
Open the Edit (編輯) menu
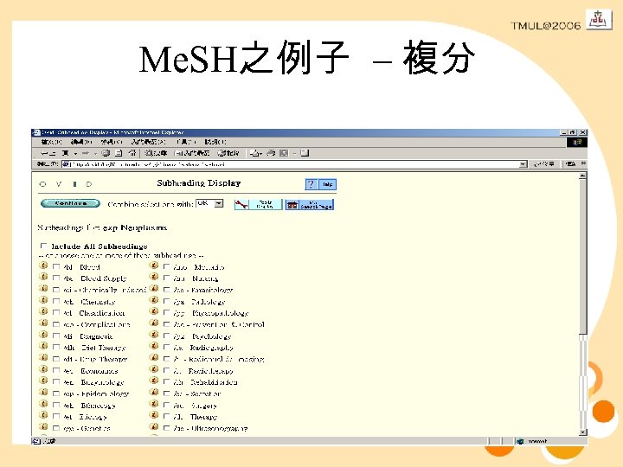[81, 142]
